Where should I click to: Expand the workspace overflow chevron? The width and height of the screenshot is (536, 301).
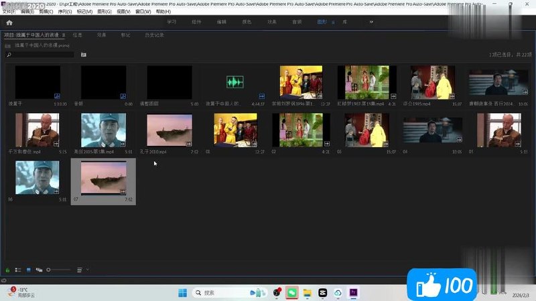click(371, 22)
